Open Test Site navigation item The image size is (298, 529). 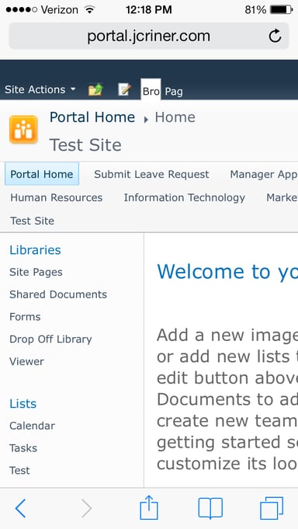pos(33,221)
